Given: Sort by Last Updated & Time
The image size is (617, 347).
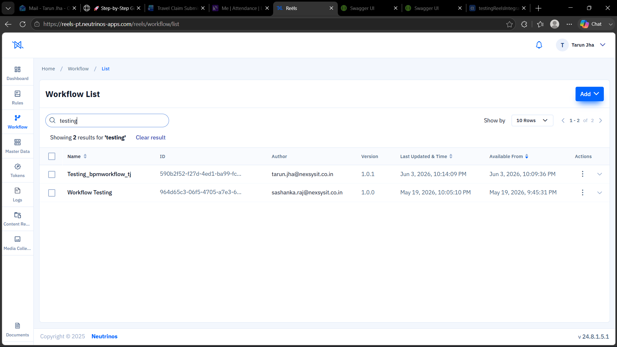Looking at the screenshot, I should click(x=451, y=156).
